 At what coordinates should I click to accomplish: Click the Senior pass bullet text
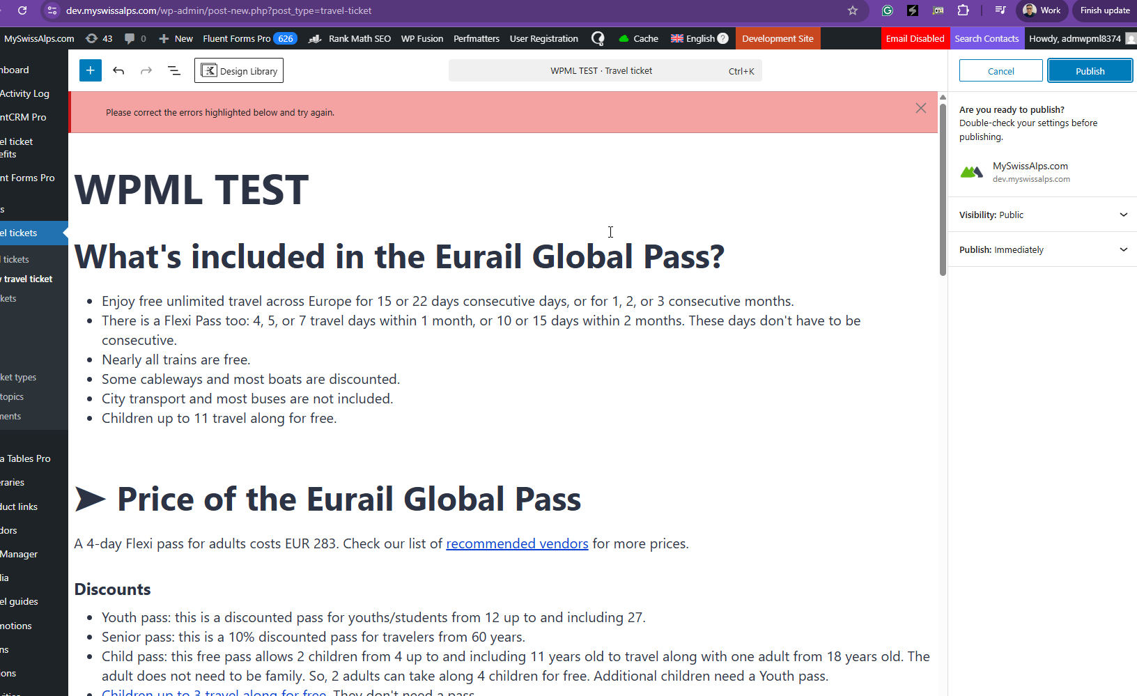click(314, 637)
